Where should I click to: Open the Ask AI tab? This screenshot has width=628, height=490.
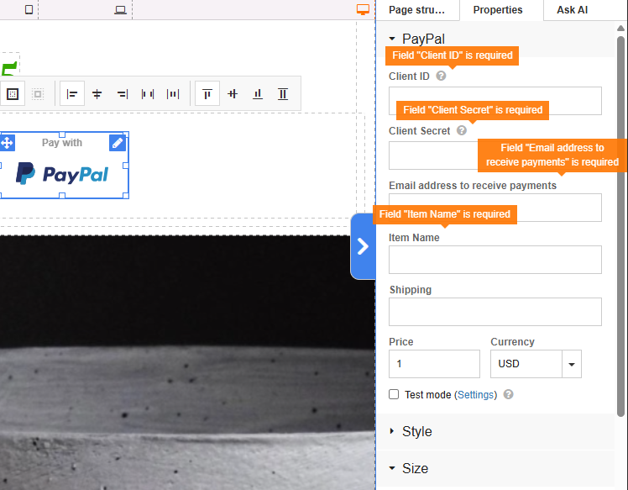pyautogui.click(x=572, y=10)
